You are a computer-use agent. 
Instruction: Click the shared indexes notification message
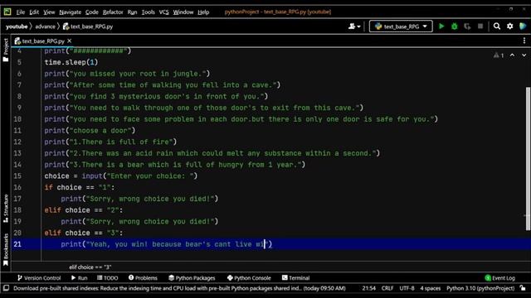tap(179, 288)
